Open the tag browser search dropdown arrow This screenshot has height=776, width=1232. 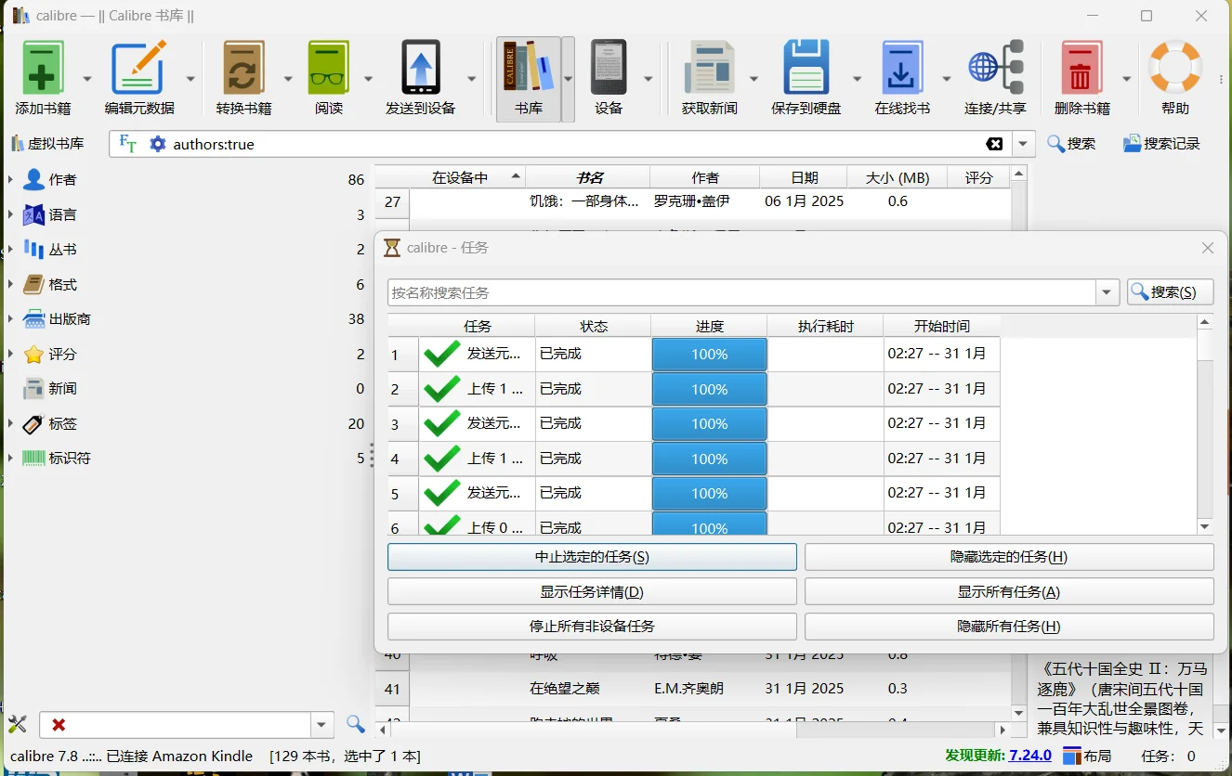[x=321, y=725]
